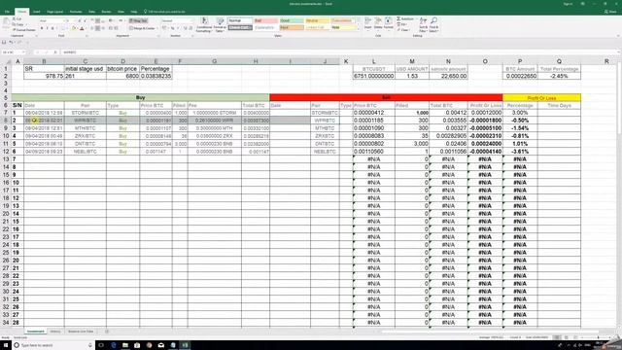Click the Windows taskbar search box
Image resolution: width=622 pixels, height=350 pixels.
52,345
